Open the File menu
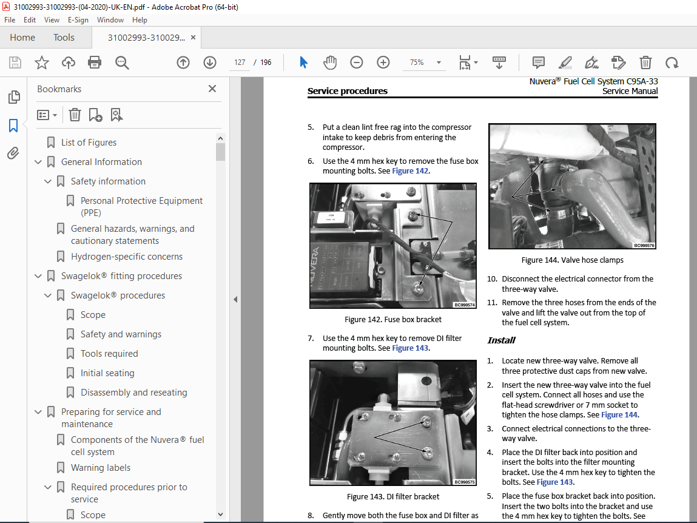Image resolution: width=697 pixels, height=523 pixels. pos(10,20)
